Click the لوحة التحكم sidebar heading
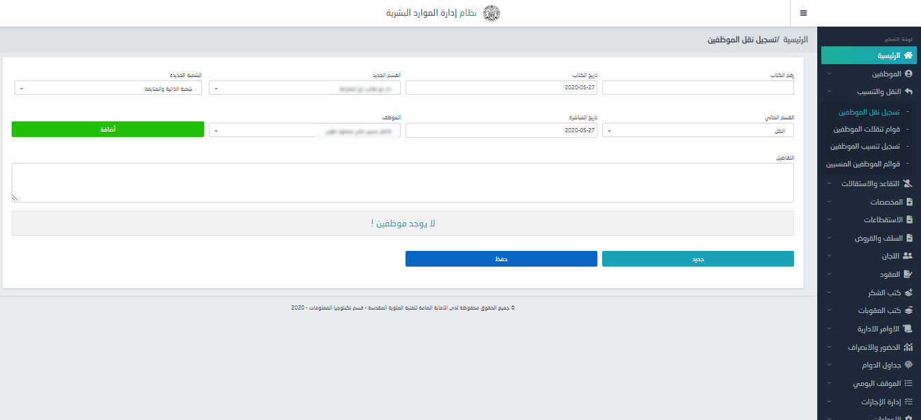 (x=898, y=39)
